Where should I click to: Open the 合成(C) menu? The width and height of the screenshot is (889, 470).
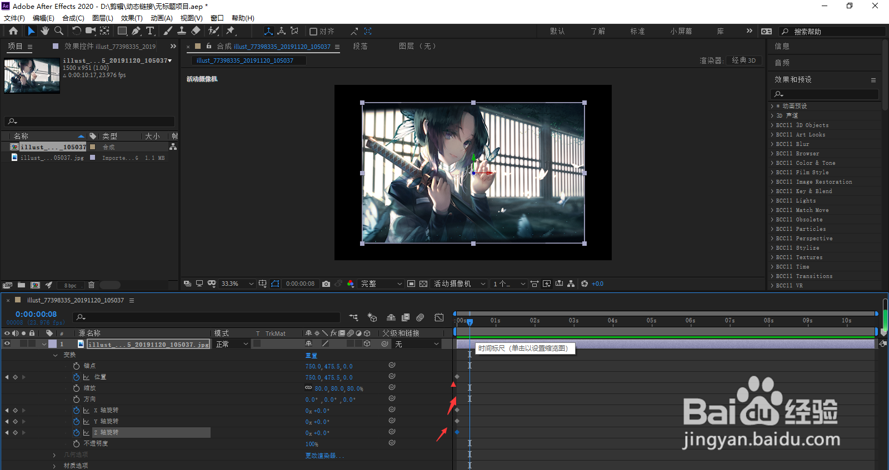(x=73, y=18)
